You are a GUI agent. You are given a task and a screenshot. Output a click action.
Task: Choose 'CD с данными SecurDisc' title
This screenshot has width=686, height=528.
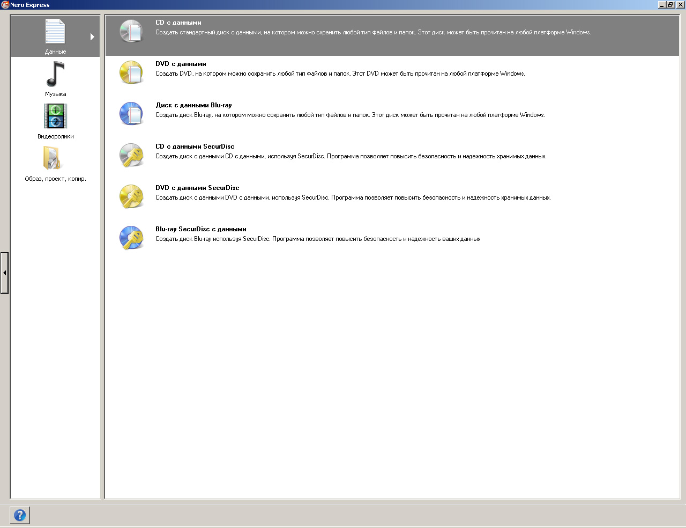tap(195, 146)
